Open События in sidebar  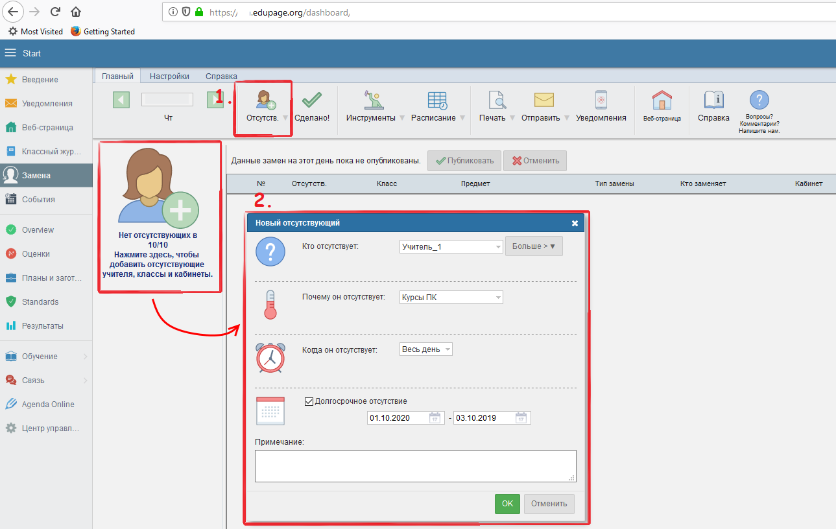point(46,200)
